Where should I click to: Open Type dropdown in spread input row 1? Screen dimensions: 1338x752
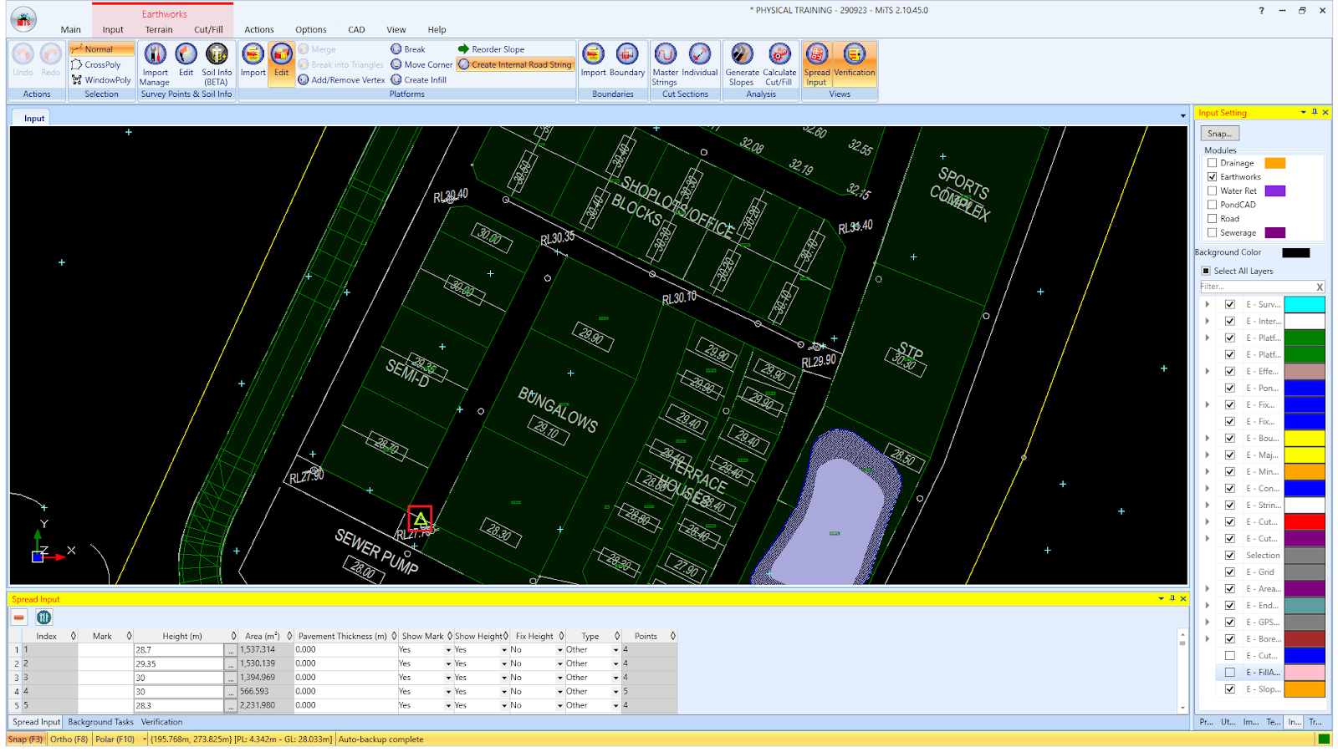pyautogui.click(x=616, y=650)
